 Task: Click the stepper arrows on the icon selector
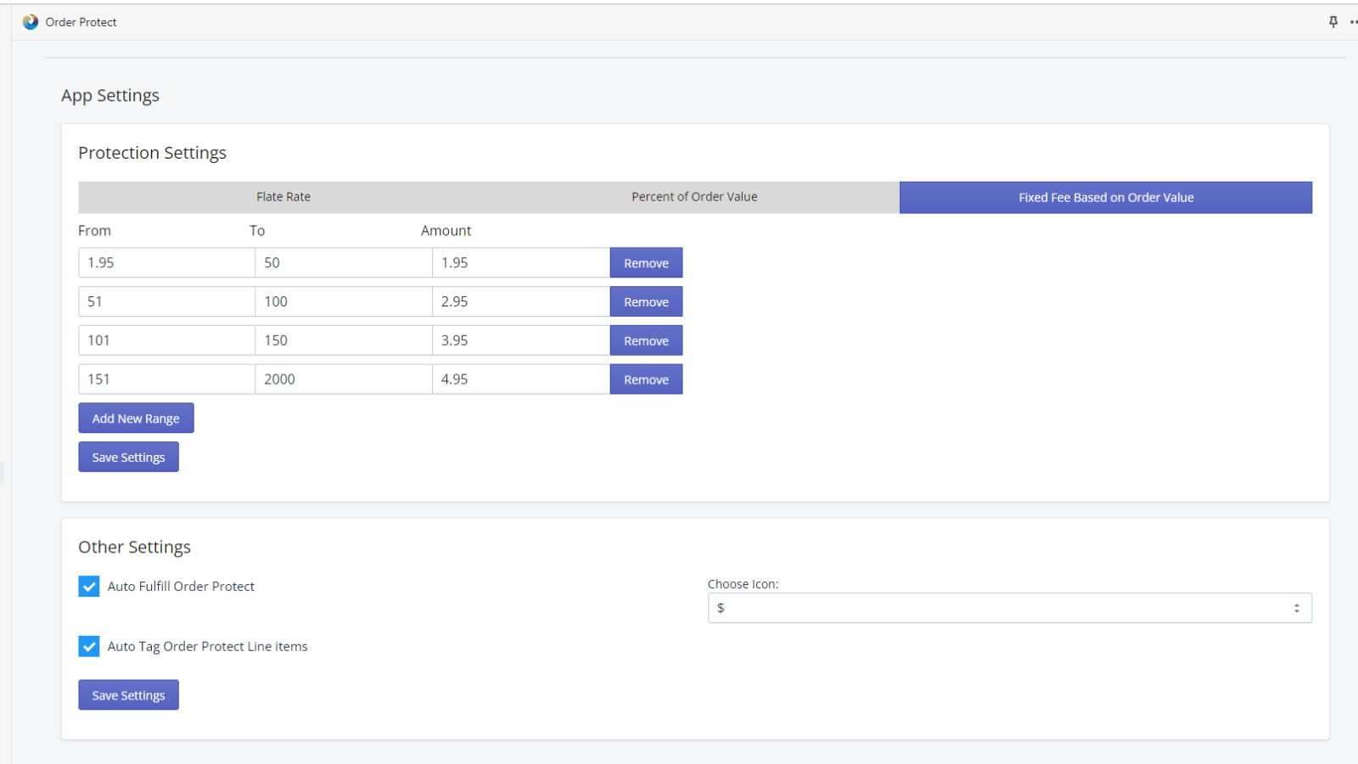1295,607
